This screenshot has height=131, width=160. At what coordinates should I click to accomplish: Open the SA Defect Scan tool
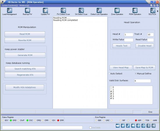[x=81, y=12]
